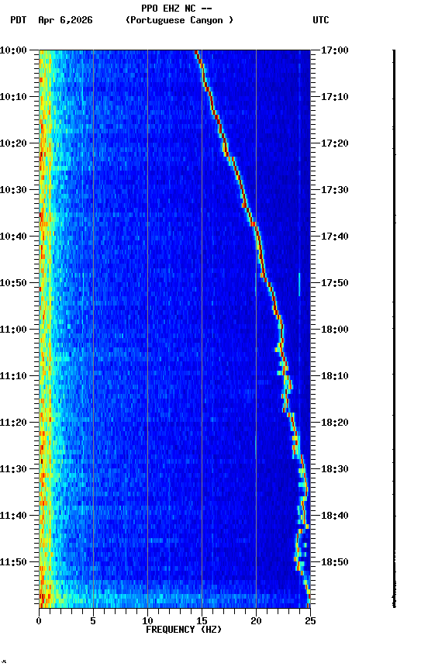Screen dimensions: 428x670
Task: Click the 17:50 UTC time label
Action: coord(335,283)
